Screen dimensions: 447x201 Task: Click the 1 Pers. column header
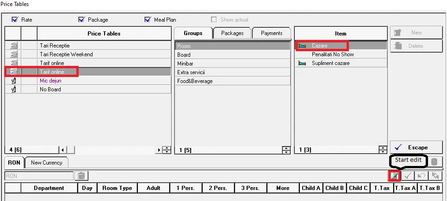click(x=186, y=188)
